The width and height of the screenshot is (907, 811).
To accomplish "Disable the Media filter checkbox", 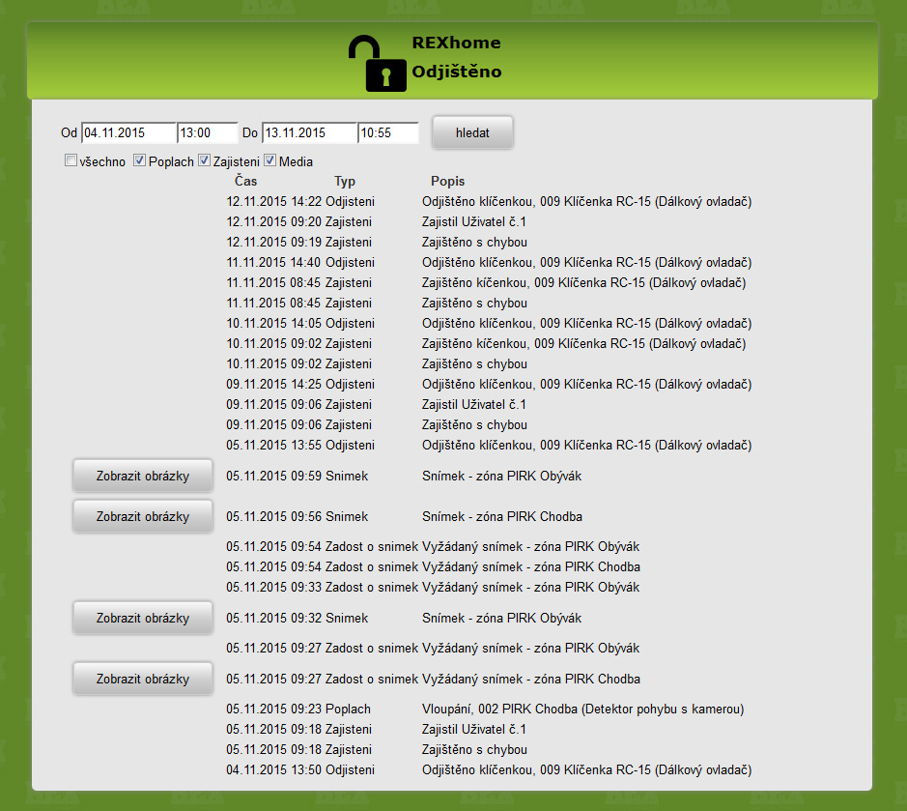I will pyautogui.click(x=270, y=160).
